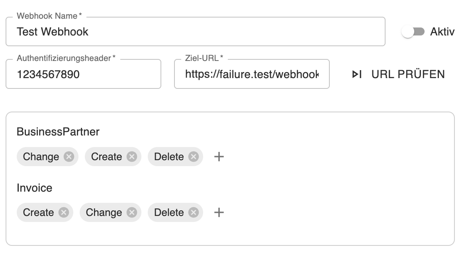Add event to Invoice via plus icon
Screen dimensions: 462x255
[x=219, y=212]
